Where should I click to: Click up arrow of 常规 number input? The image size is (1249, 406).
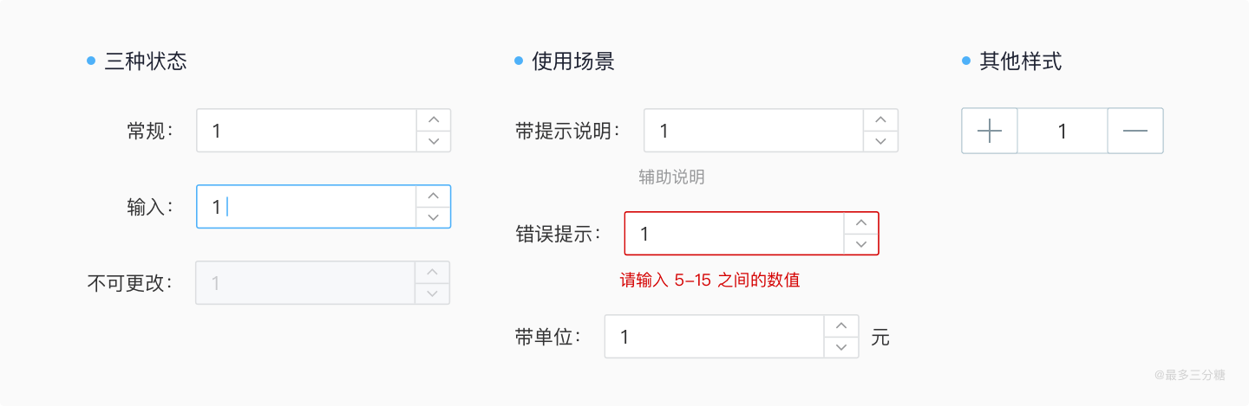tap(434, 119)
